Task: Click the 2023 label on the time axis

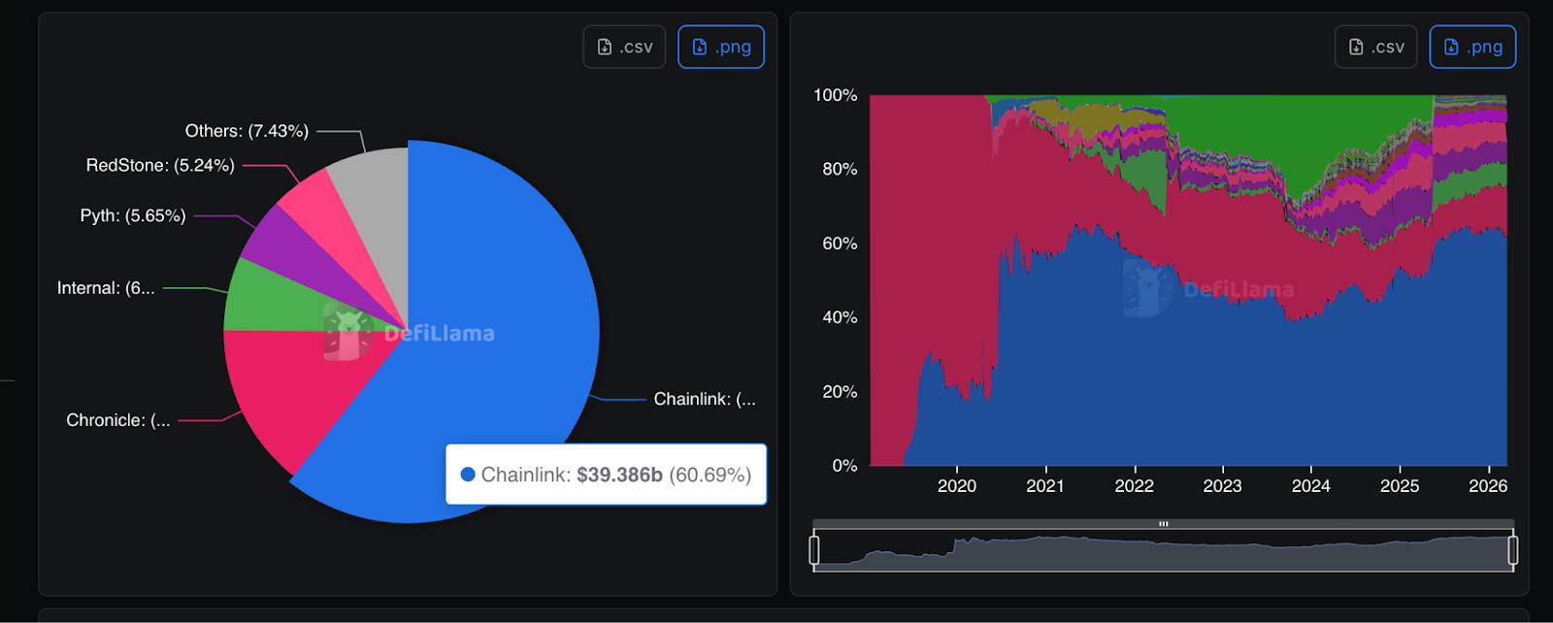Action: pyautogui.click(x=1222, y=486)
